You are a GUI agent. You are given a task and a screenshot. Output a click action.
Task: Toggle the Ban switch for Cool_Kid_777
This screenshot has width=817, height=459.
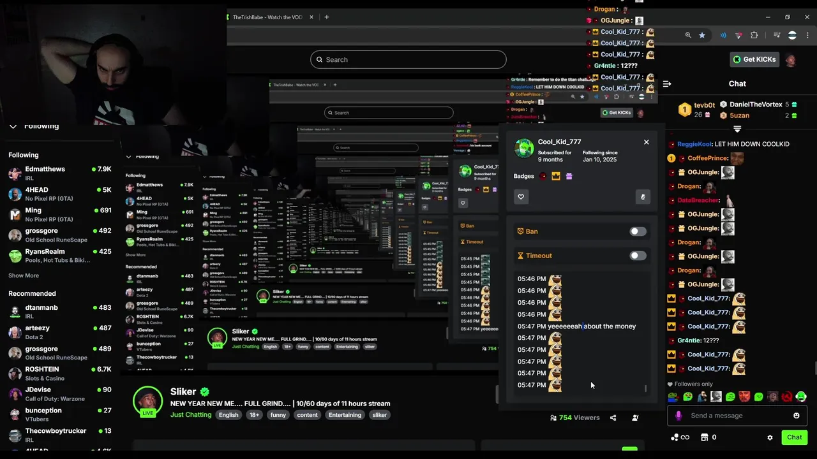[638, 231]
